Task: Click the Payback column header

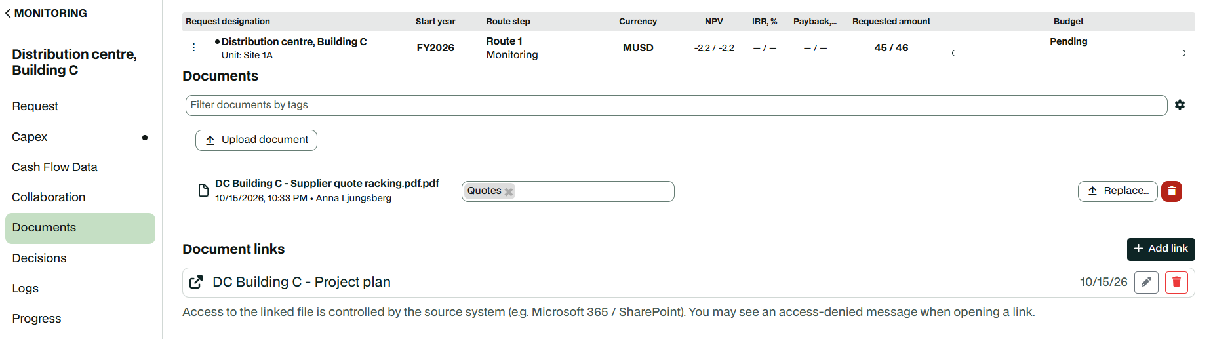Action: (815, 22)
